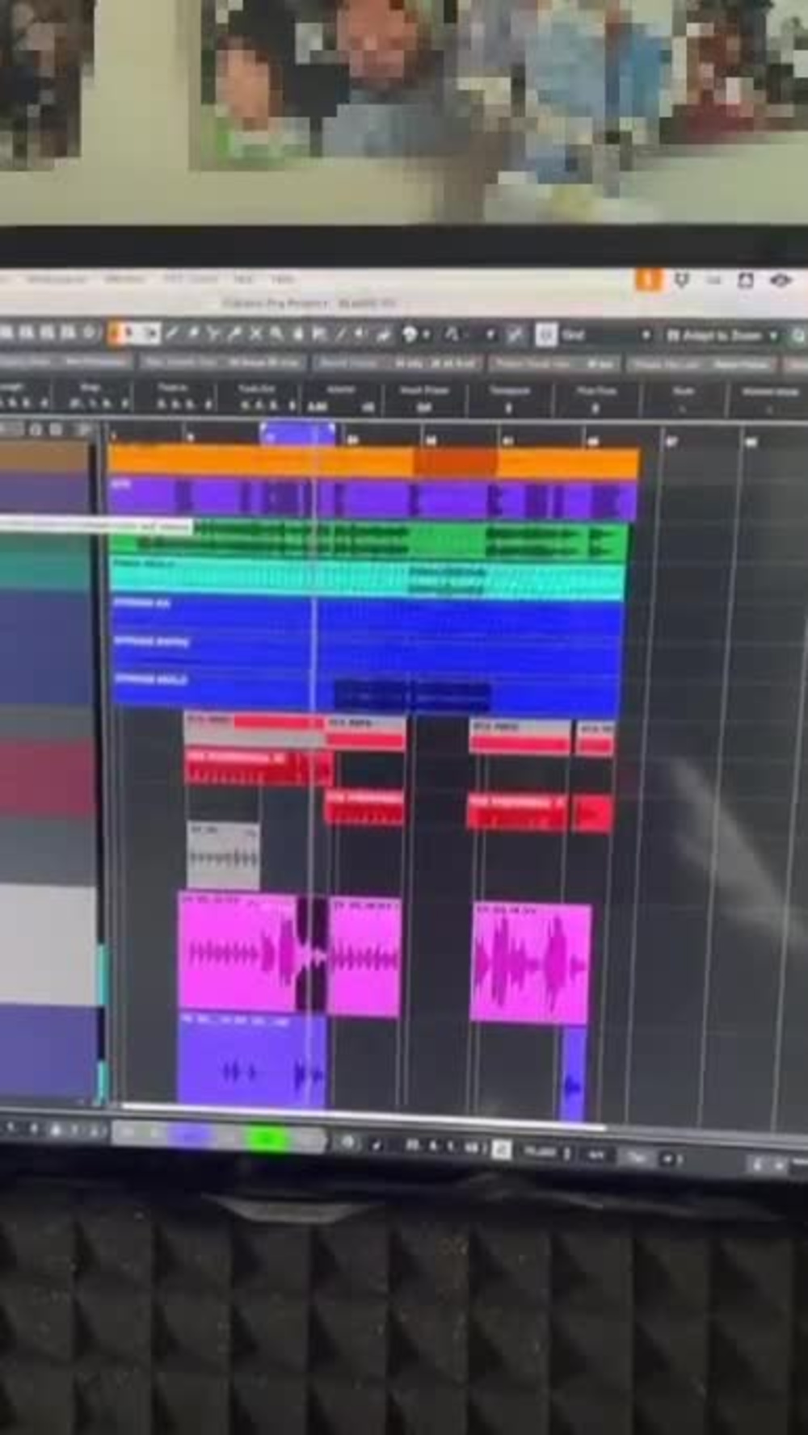Click the Fine-Tune value in the info line
This screenshot has width=808, height=1435.
pyautogui.click(x=595, y=409)
